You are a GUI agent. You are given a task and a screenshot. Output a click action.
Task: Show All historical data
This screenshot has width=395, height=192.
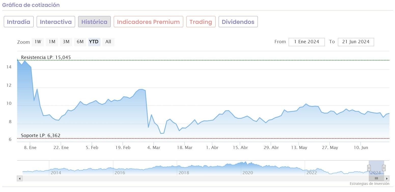(x=108, y=42)
